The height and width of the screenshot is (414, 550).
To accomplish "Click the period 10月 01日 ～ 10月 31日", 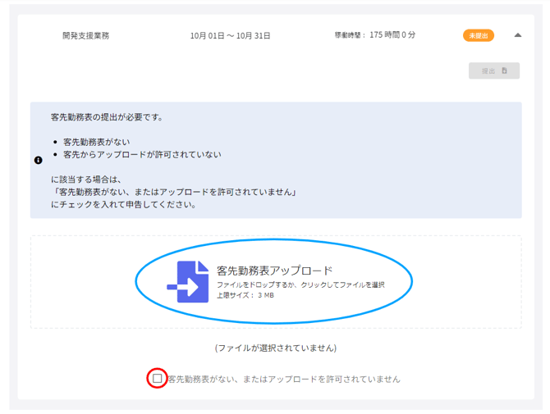I will [231, 36].
